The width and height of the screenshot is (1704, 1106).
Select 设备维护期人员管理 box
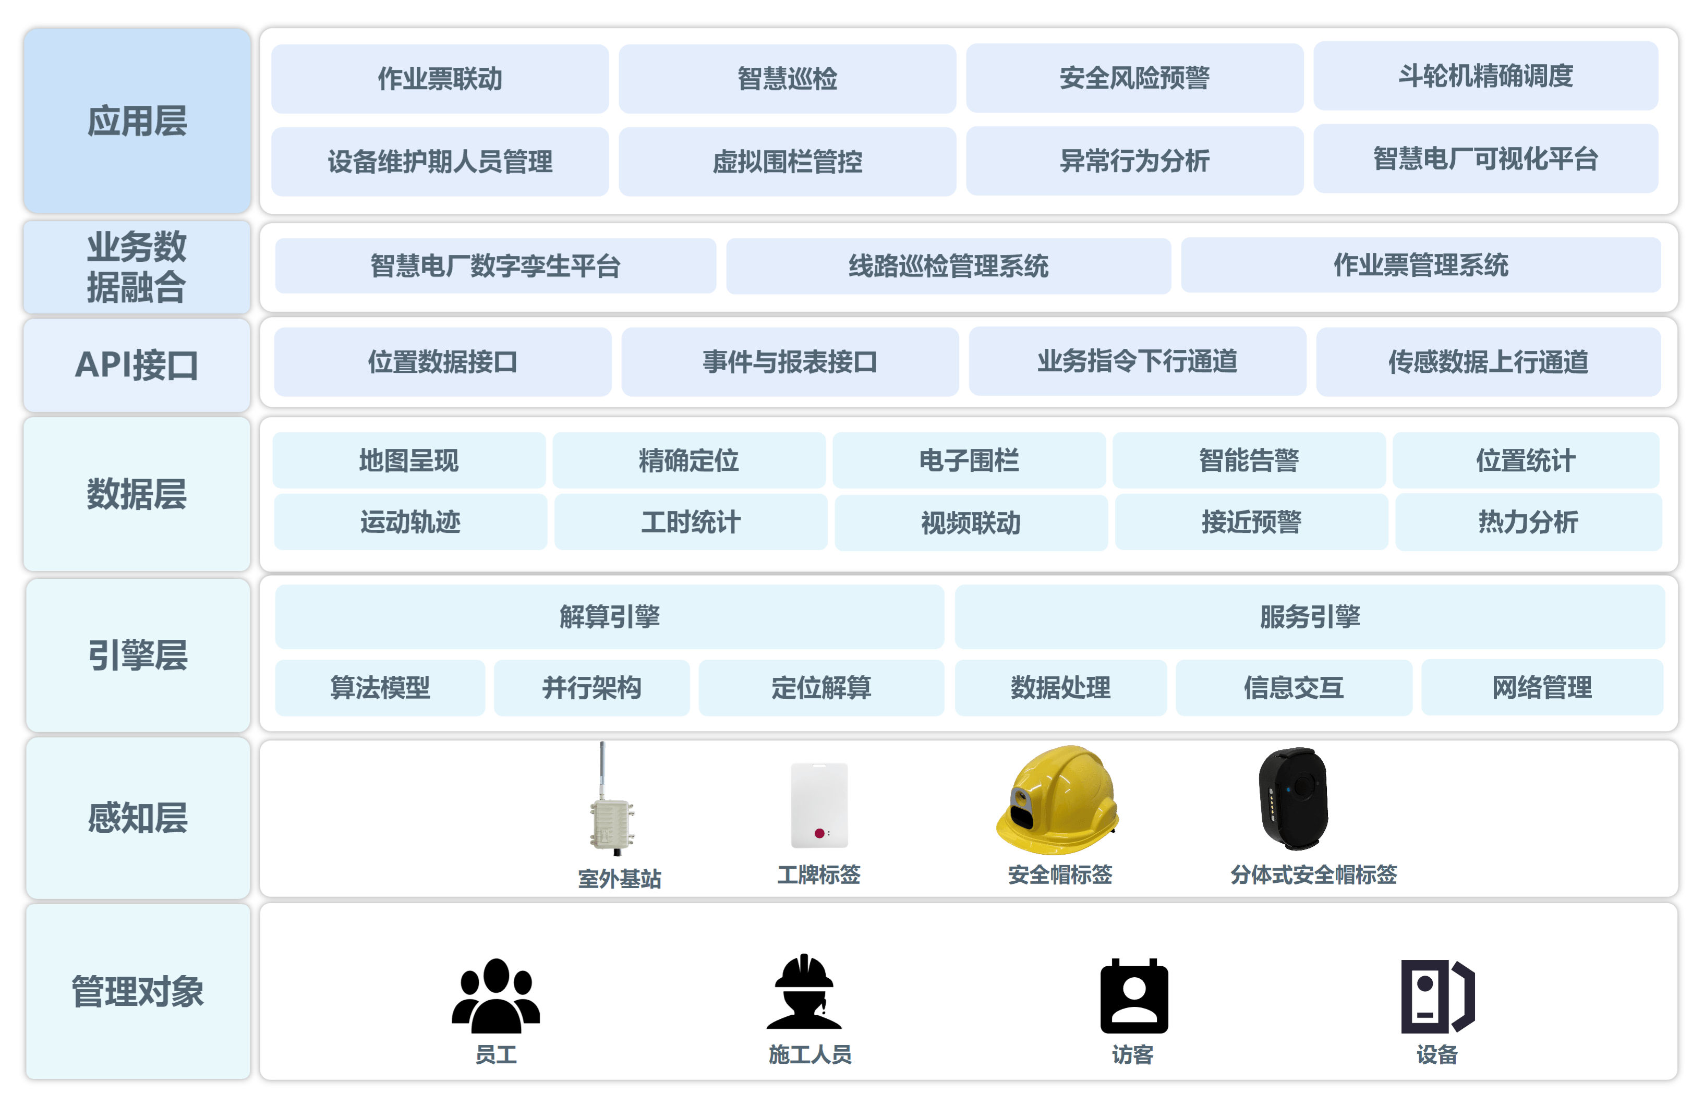pos(440,162)
